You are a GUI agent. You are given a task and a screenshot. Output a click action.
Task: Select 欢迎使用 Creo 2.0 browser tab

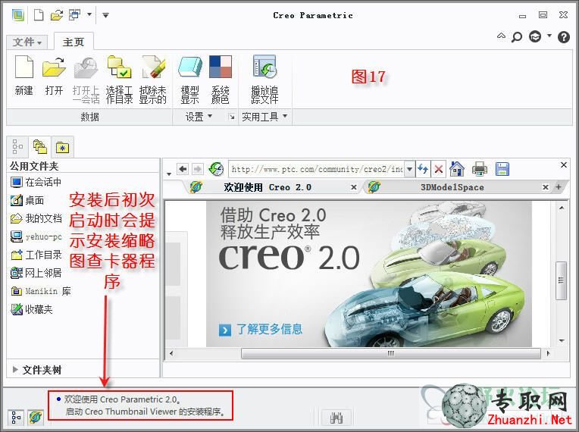pos(268,187)
